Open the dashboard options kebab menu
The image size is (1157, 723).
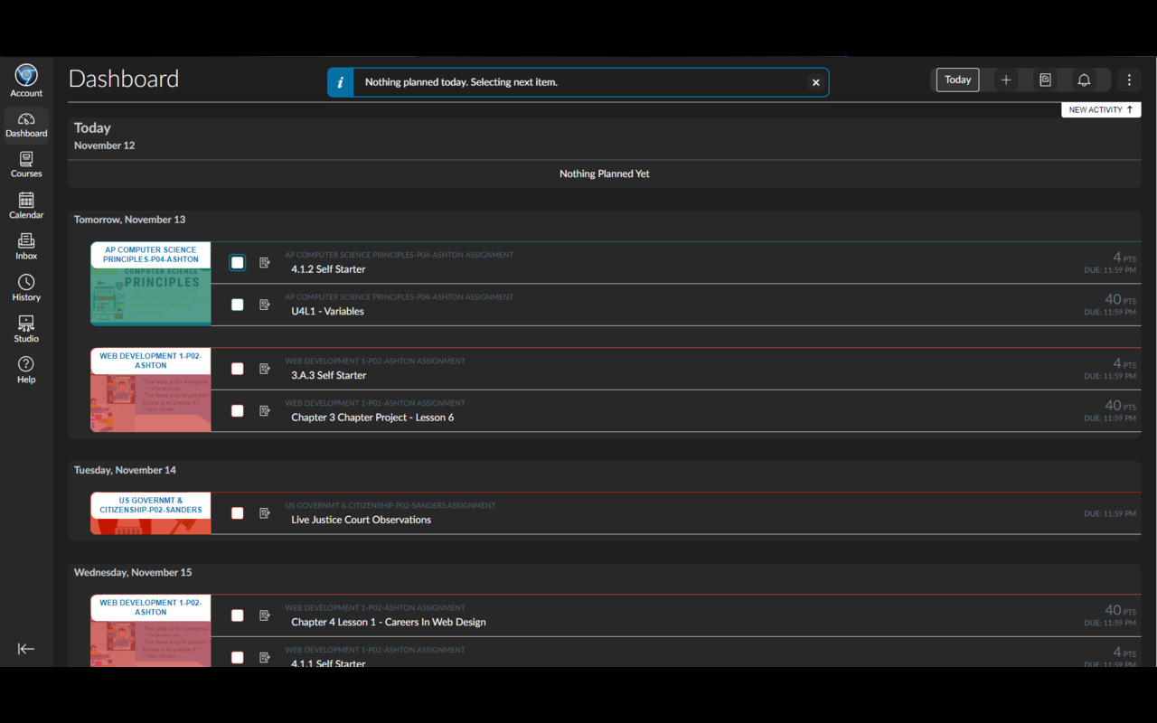click(1129, 80)
